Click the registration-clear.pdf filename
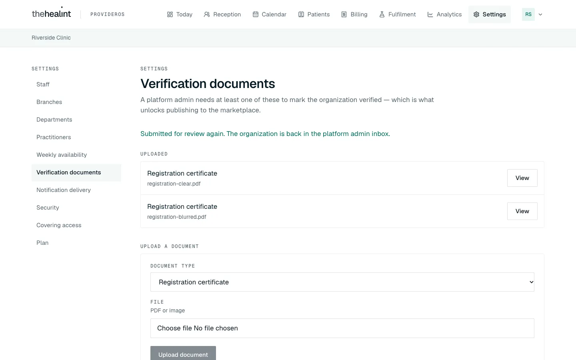This screenshot has width=576, height=360. tap(174, 184)
